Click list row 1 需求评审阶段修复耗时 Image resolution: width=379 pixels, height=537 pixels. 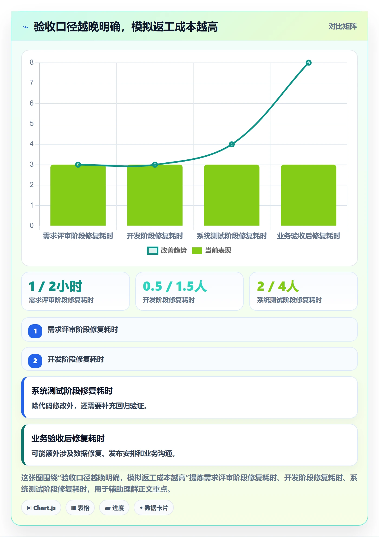pyautogui.click(x=190, y=329)
